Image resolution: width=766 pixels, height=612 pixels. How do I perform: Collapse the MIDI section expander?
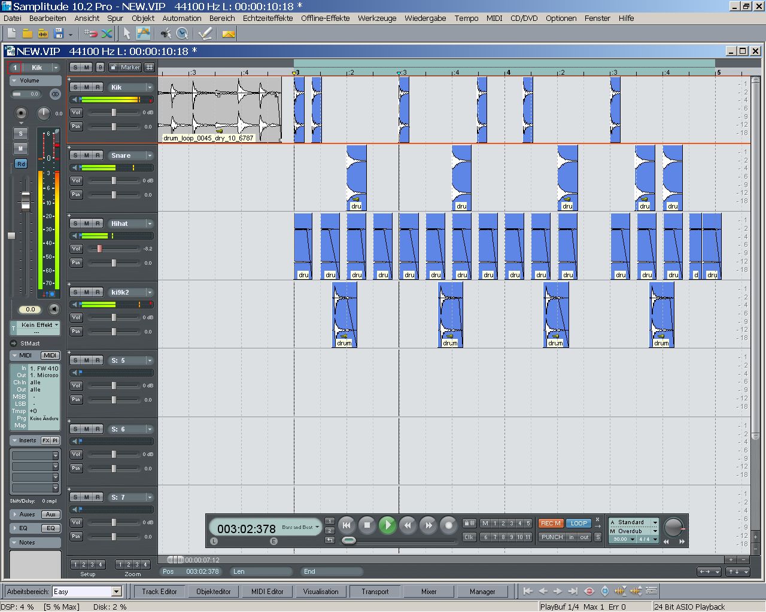pos(14,355)
